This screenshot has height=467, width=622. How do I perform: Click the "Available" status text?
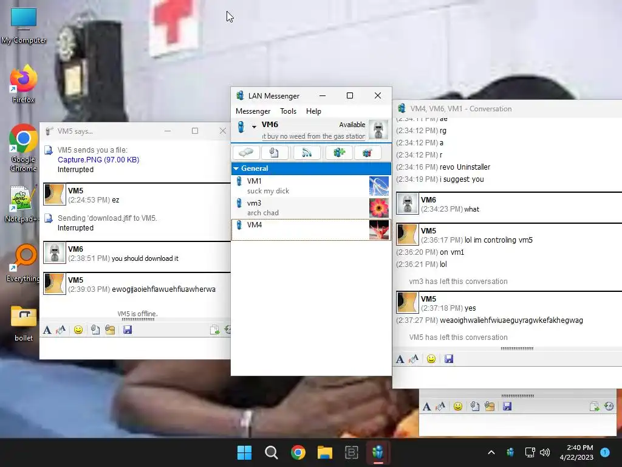352,125
